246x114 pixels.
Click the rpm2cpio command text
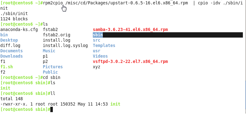[53, 3]
